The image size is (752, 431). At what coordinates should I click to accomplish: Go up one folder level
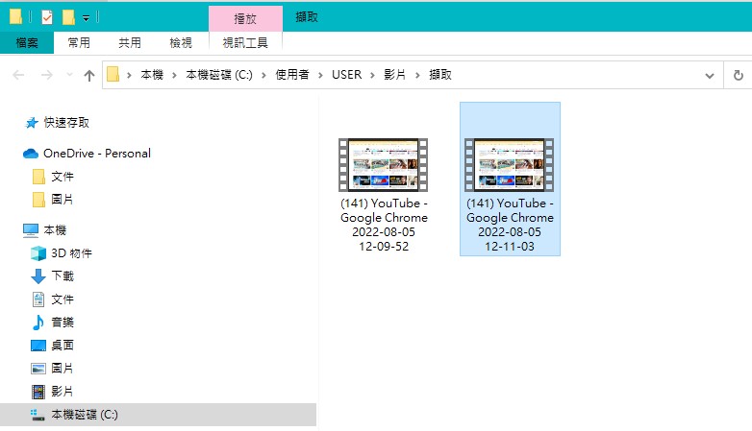point(89,75)
